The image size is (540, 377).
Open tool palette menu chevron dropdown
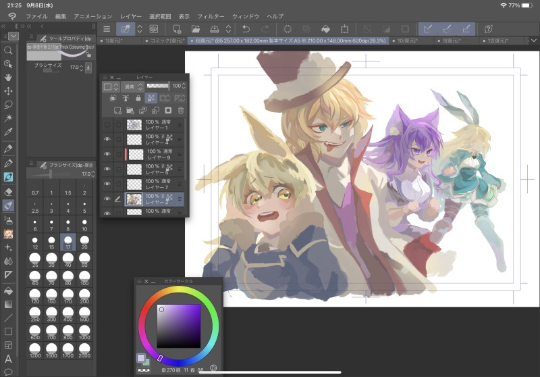coord(13,36)
